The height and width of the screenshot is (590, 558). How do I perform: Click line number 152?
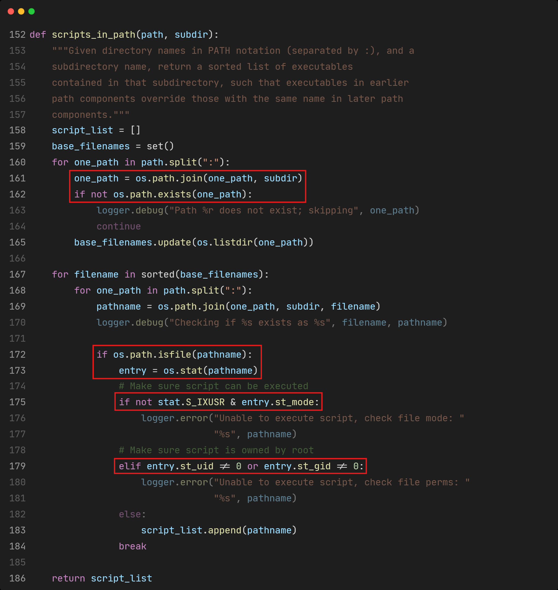17,35
